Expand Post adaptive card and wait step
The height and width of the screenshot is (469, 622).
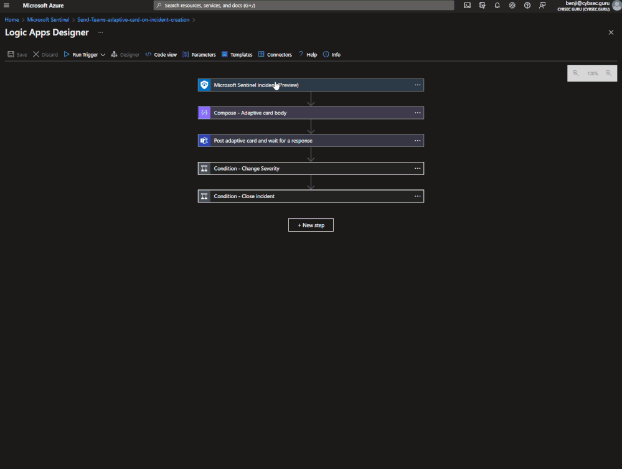coord(311,141)
